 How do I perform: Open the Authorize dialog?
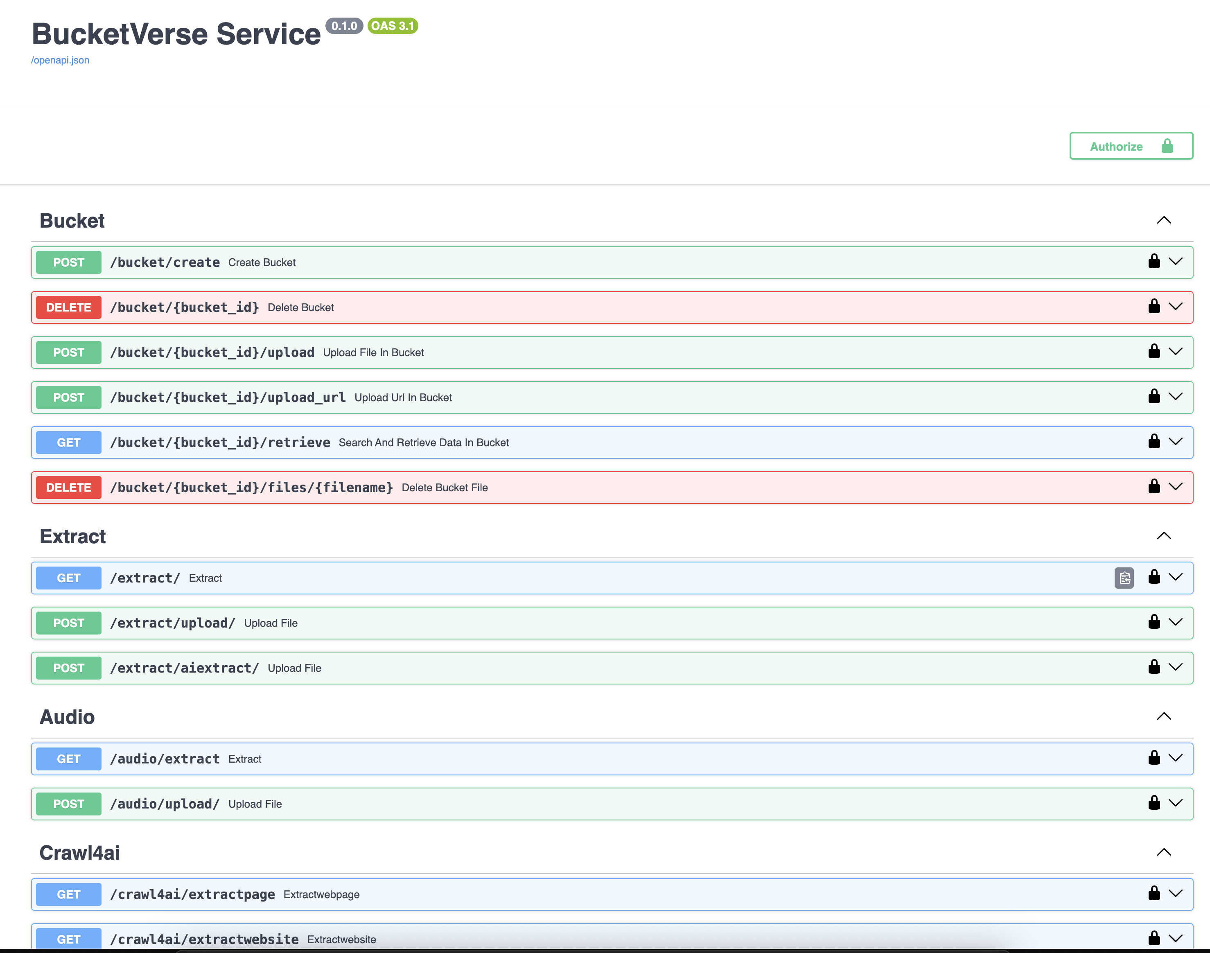click(1131, 146)
